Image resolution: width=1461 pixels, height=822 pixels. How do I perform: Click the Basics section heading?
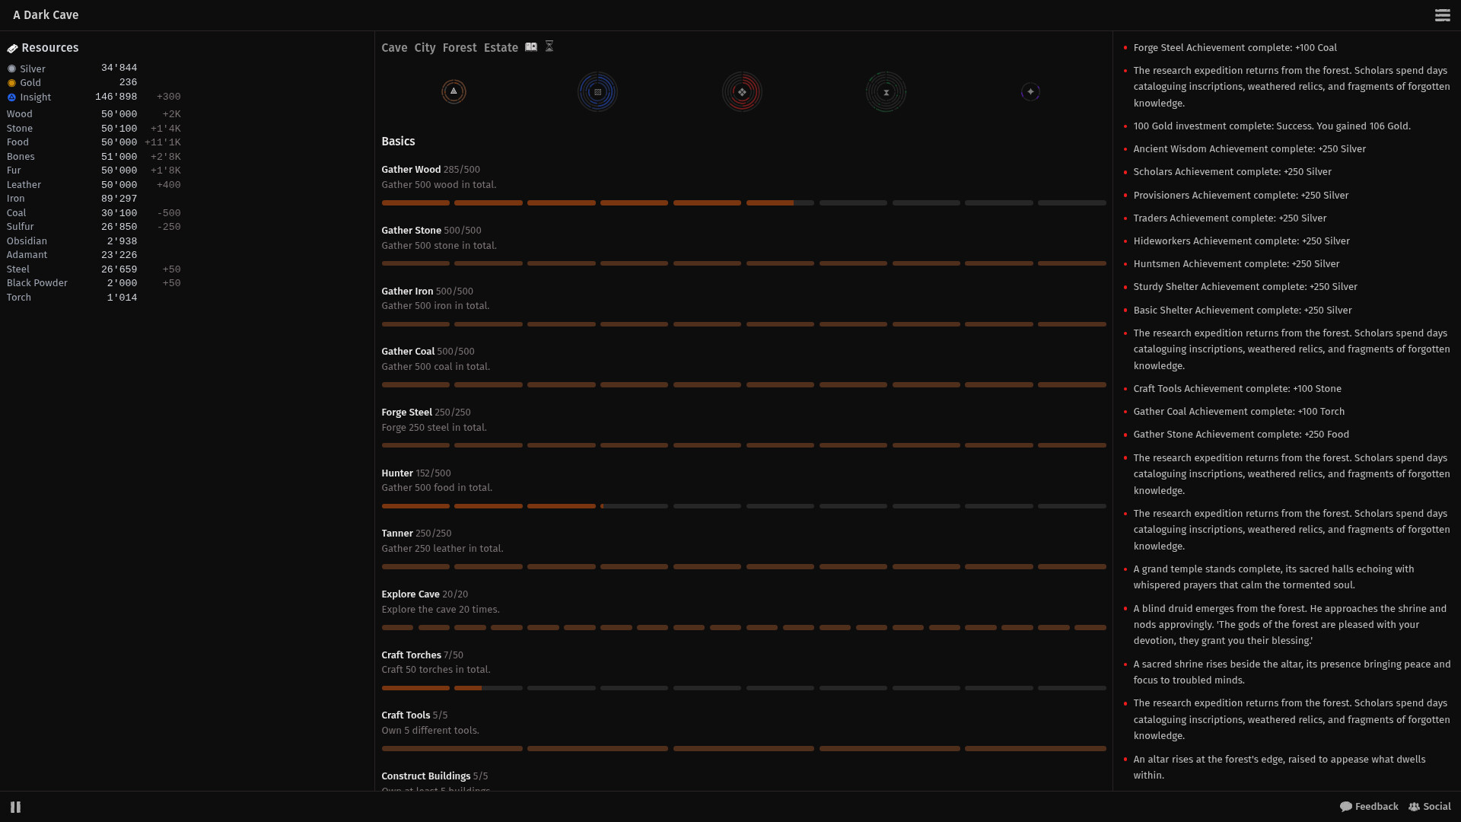pyautogui.click(x=398, y=141)
